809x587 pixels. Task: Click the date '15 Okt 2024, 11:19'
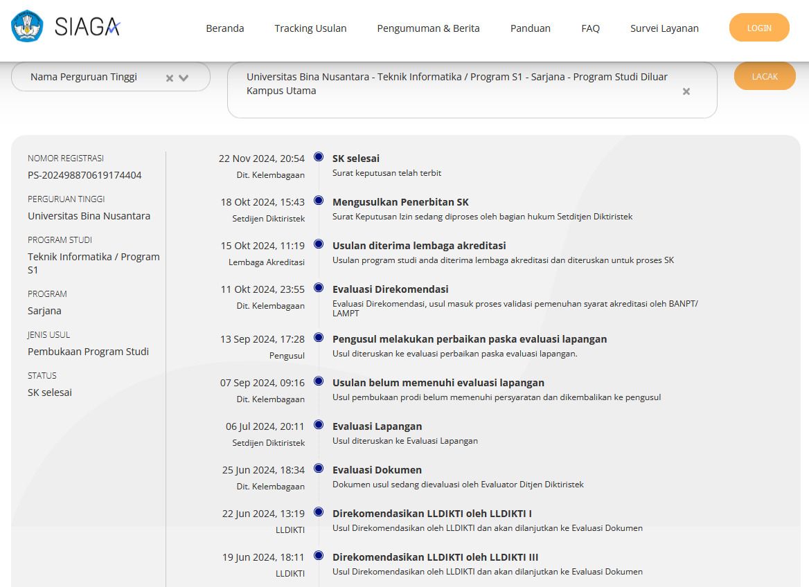pyautogui.click(x=263, y=246)
